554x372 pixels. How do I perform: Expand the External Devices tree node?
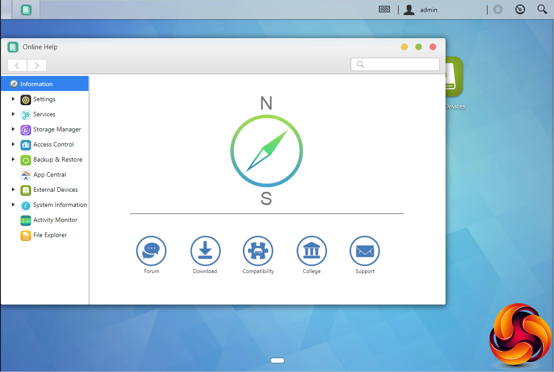pyautogui.click(x=13, y=190)
